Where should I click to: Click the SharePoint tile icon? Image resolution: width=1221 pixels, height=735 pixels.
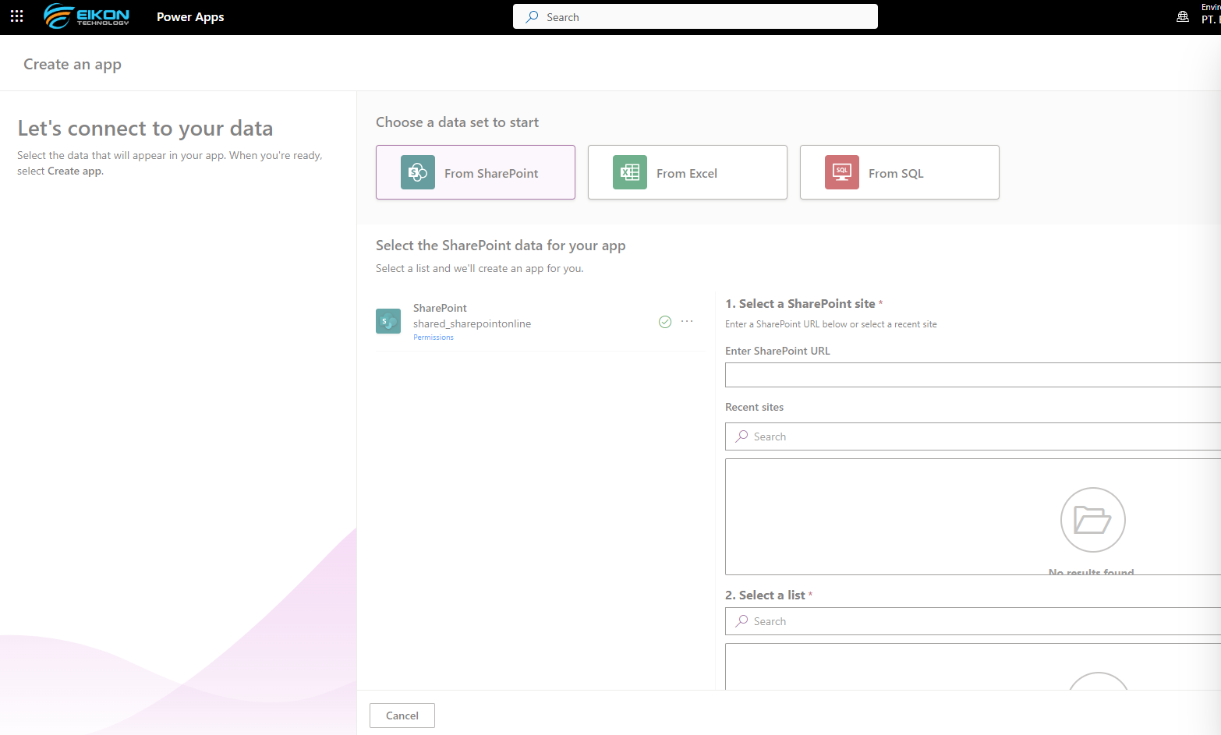[x=418, y=172]
